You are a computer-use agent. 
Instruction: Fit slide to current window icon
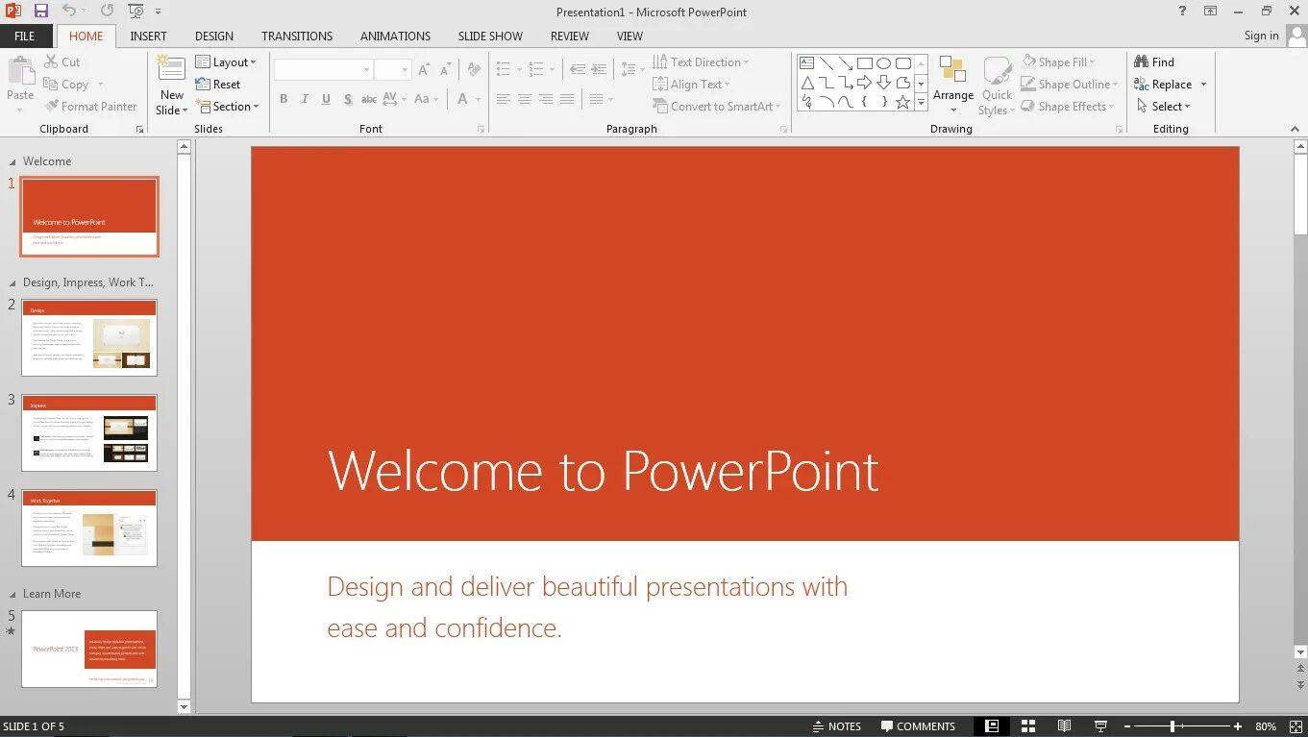pyautogui.click(x=1294, y=726)
